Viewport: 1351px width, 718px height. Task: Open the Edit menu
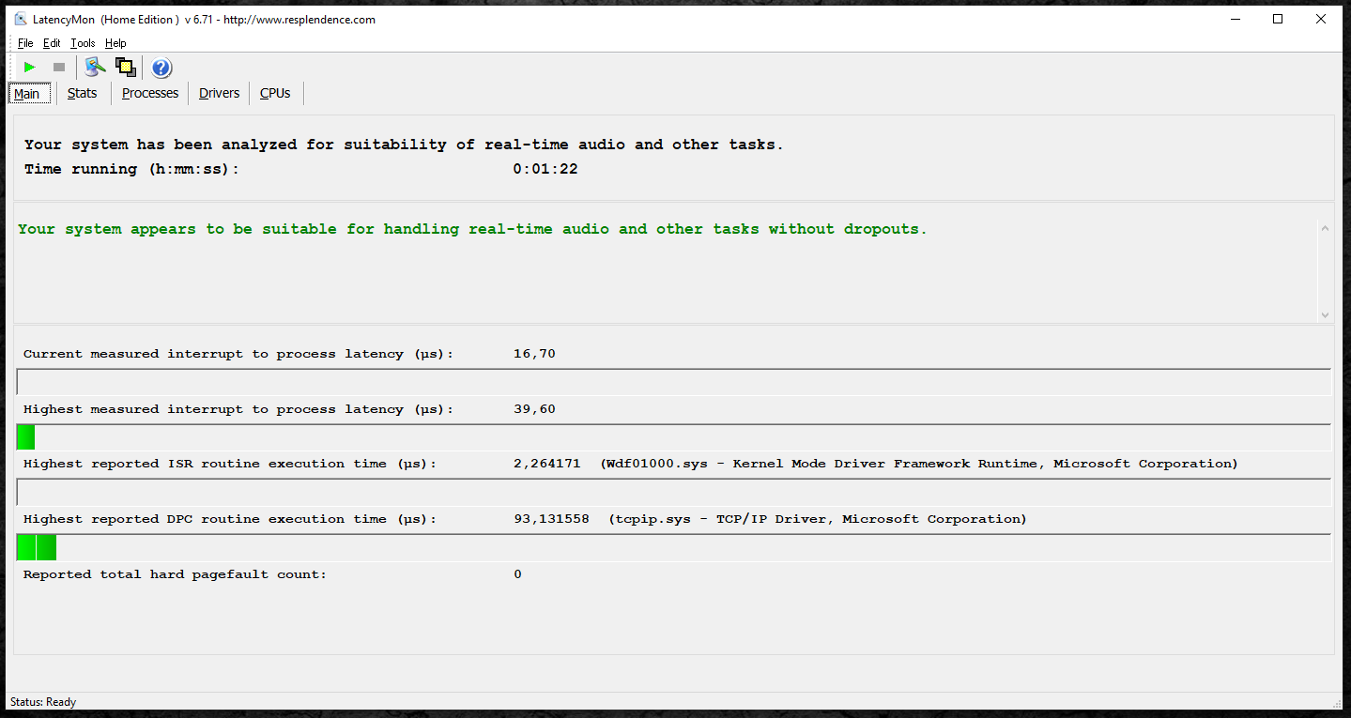coord(52,43)
